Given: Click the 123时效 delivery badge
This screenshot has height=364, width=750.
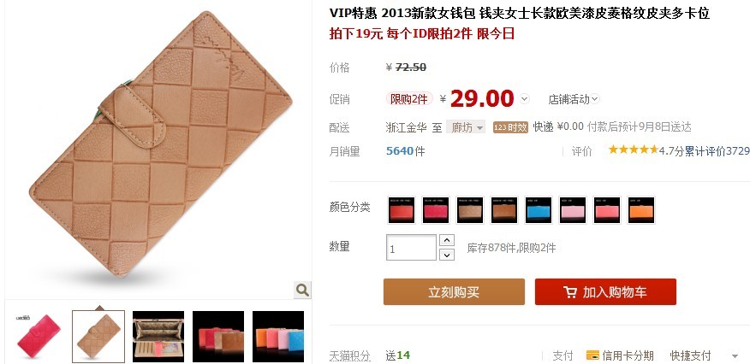Looking at the screenshot, I should 510,127.
